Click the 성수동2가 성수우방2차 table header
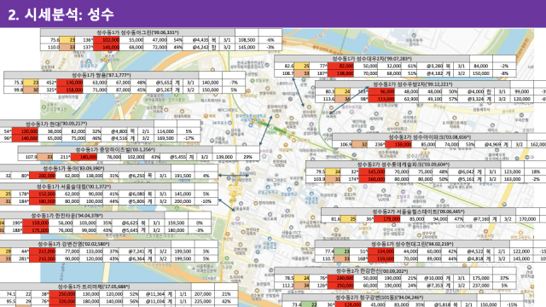Screen dimensions: 546x307 click(413, 84)
